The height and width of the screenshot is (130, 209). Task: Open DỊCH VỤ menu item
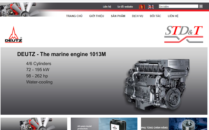137,16
